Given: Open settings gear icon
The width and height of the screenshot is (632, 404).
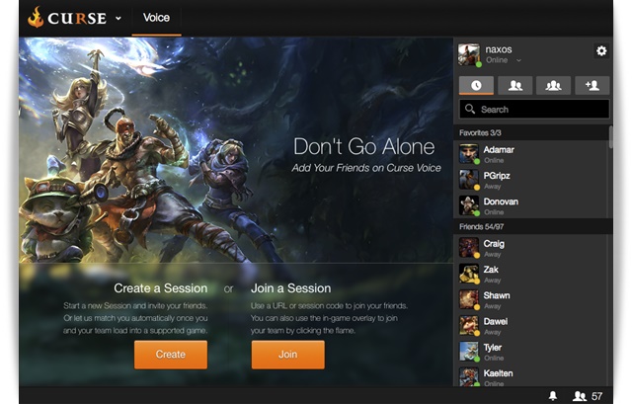Looking at the screenshot, I should pos(601,50).
